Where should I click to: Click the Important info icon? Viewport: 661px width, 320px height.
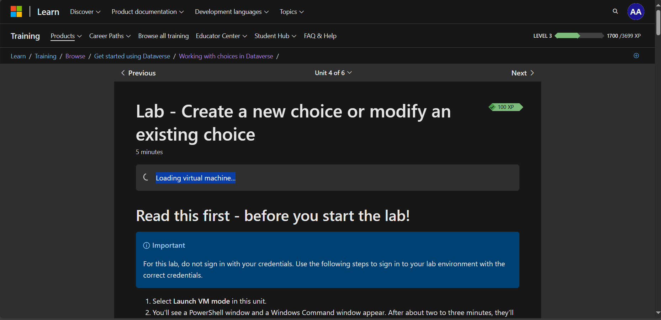click(x=146, y=245)
